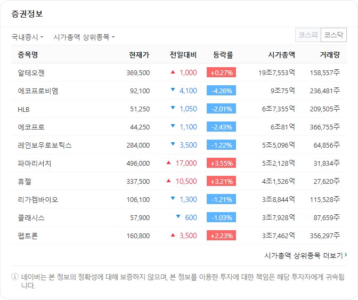Image resolution: width=358 pixels, height=300 pixels.
Task: Click the red up arrow in 알테오젠 row
Action: point(173,72)
